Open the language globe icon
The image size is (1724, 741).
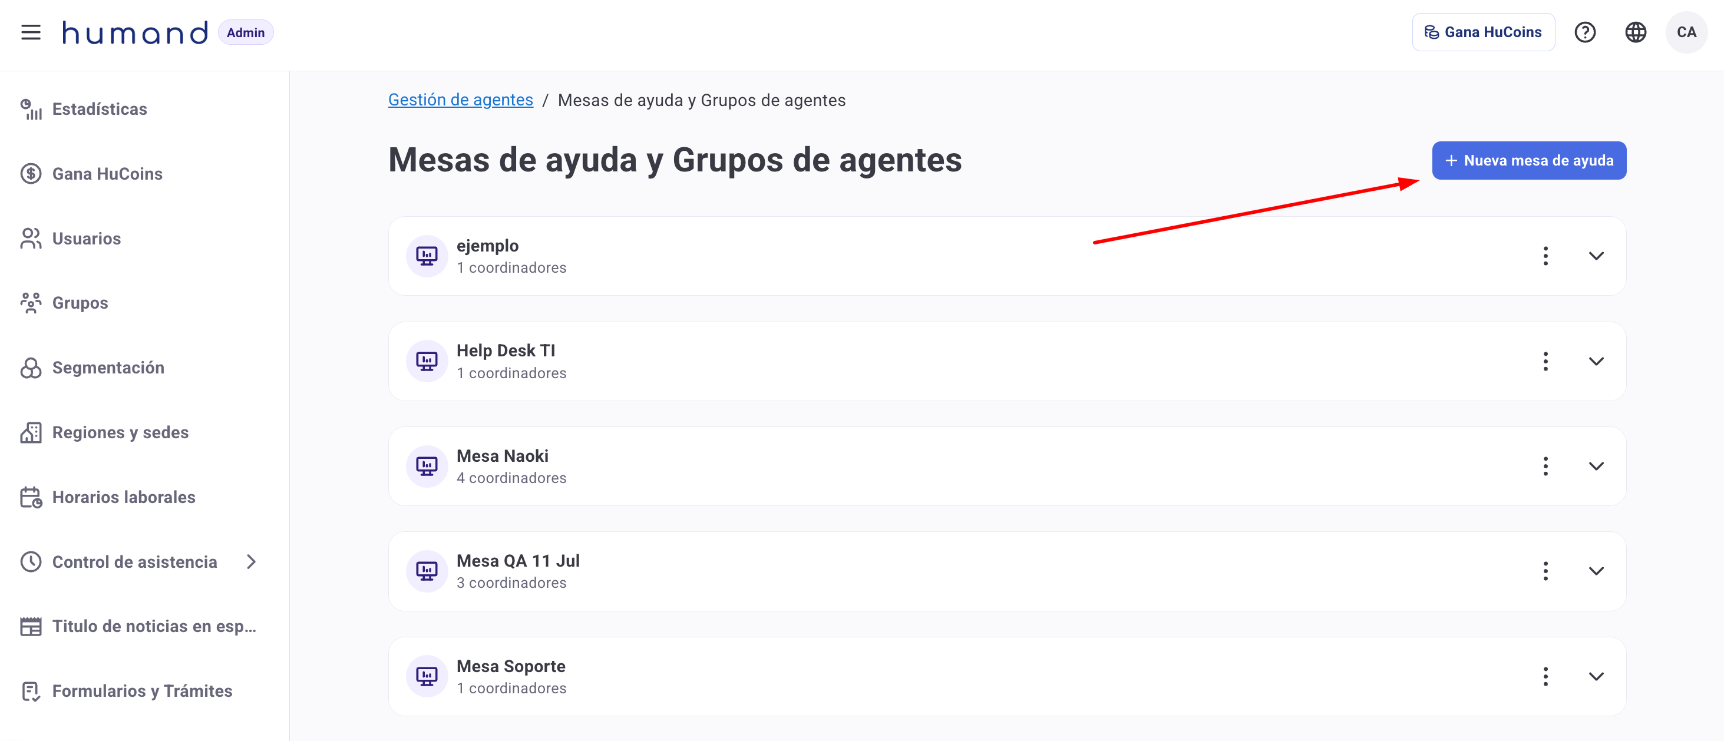click(1636, 32)
